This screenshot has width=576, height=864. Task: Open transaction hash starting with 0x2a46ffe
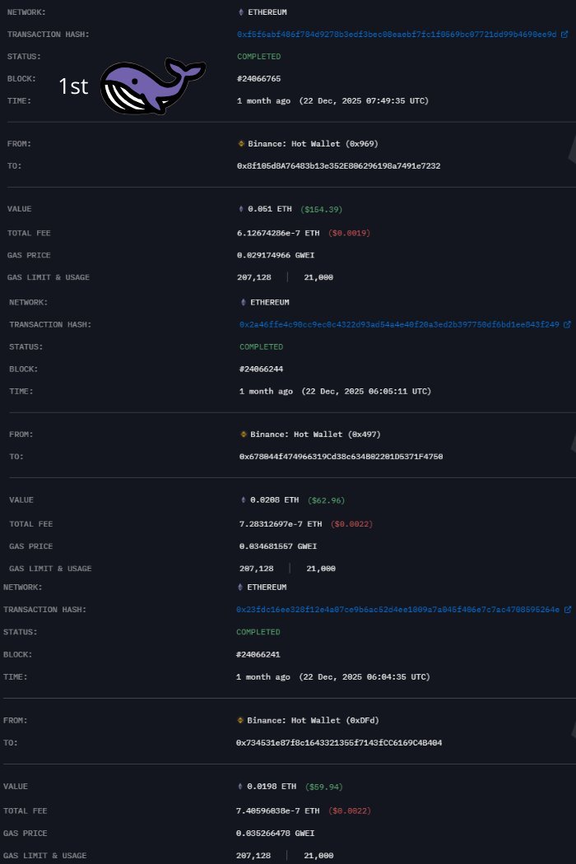(x=399, y=325)
